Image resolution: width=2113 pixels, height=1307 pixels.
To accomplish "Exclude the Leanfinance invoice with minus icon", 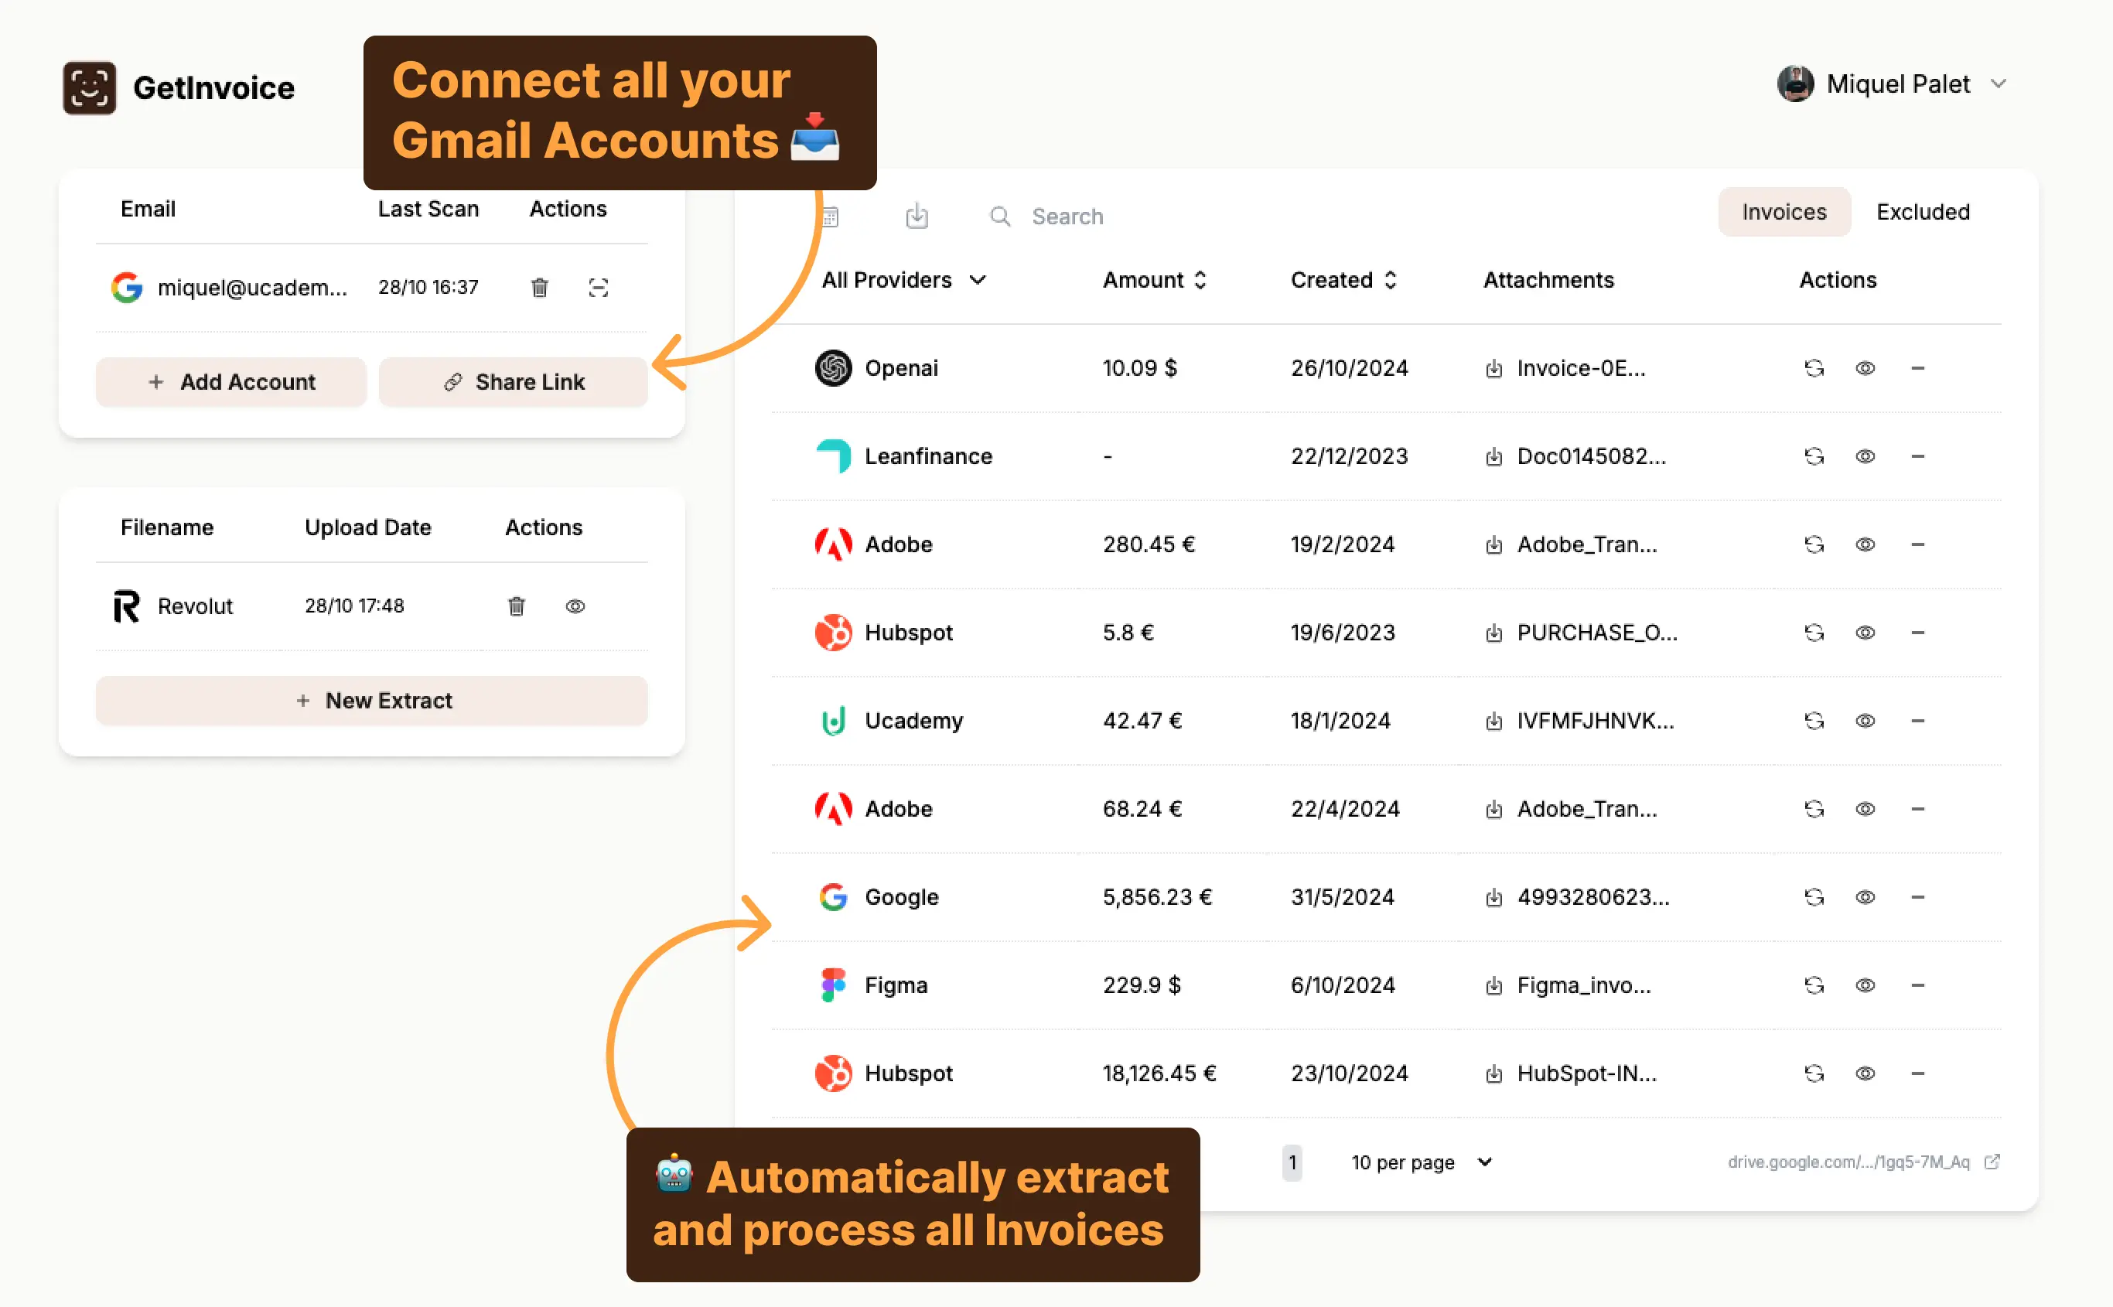I will pyautogui.click(x=1917, y=456).
